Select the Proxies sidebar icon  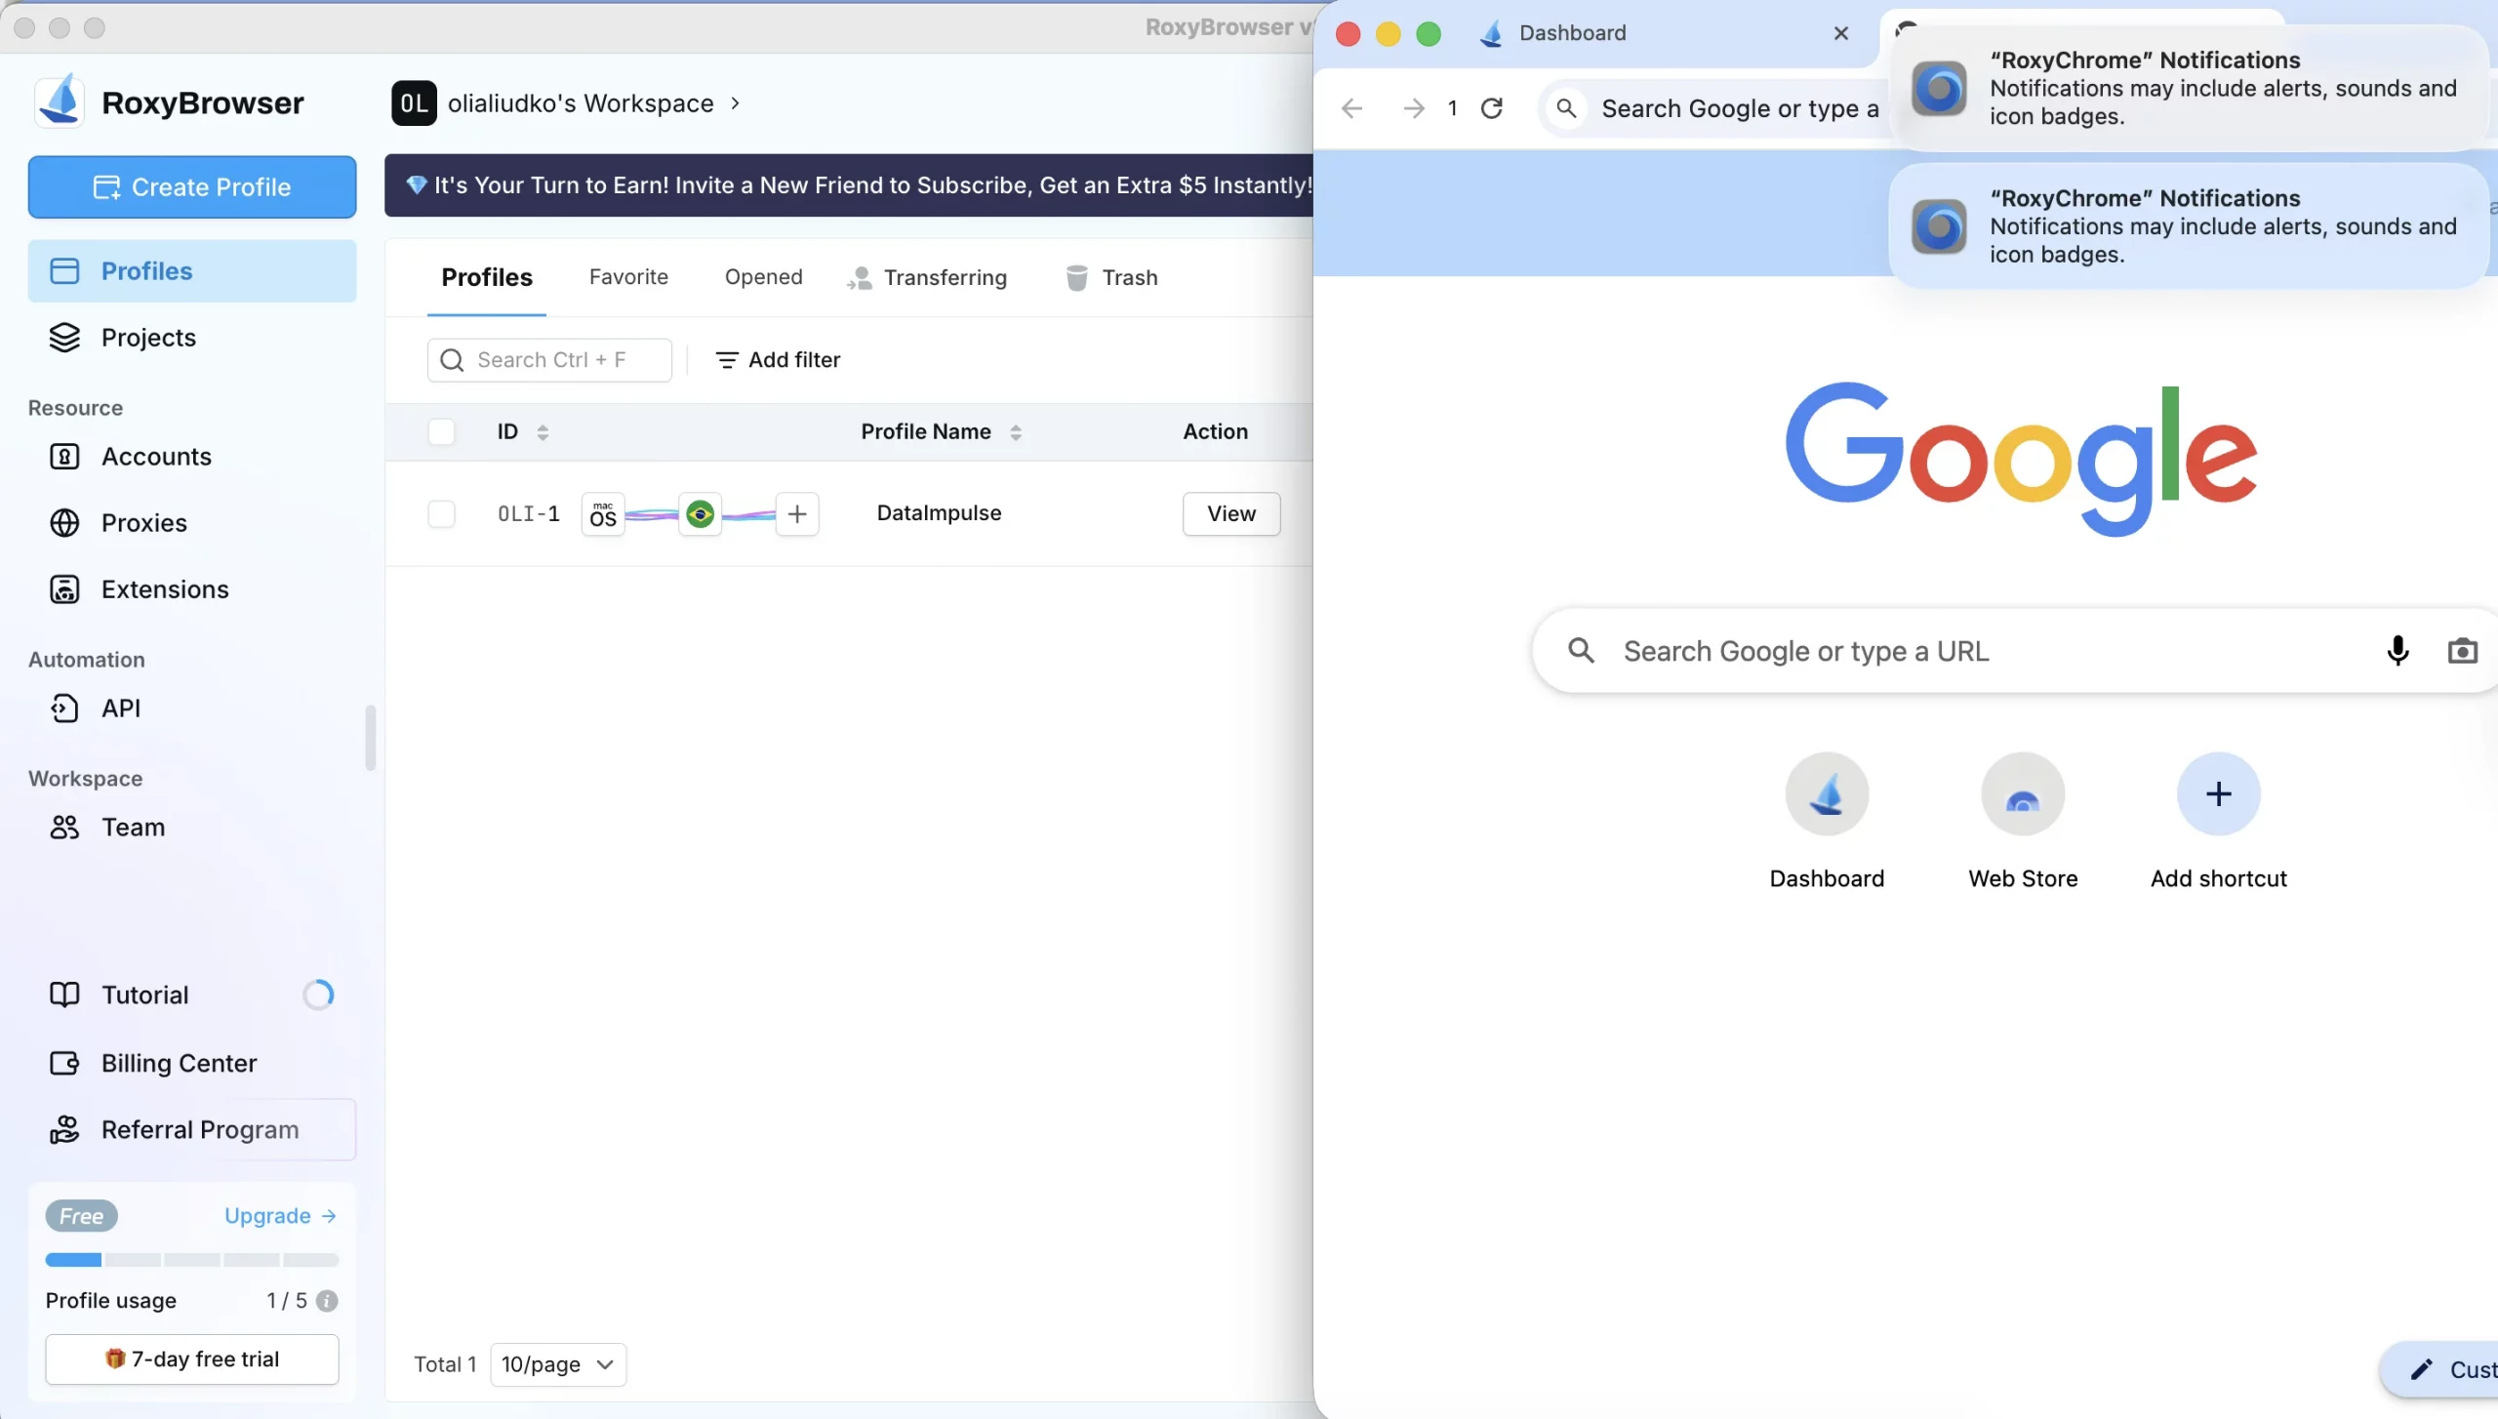(x=63, y=523)
